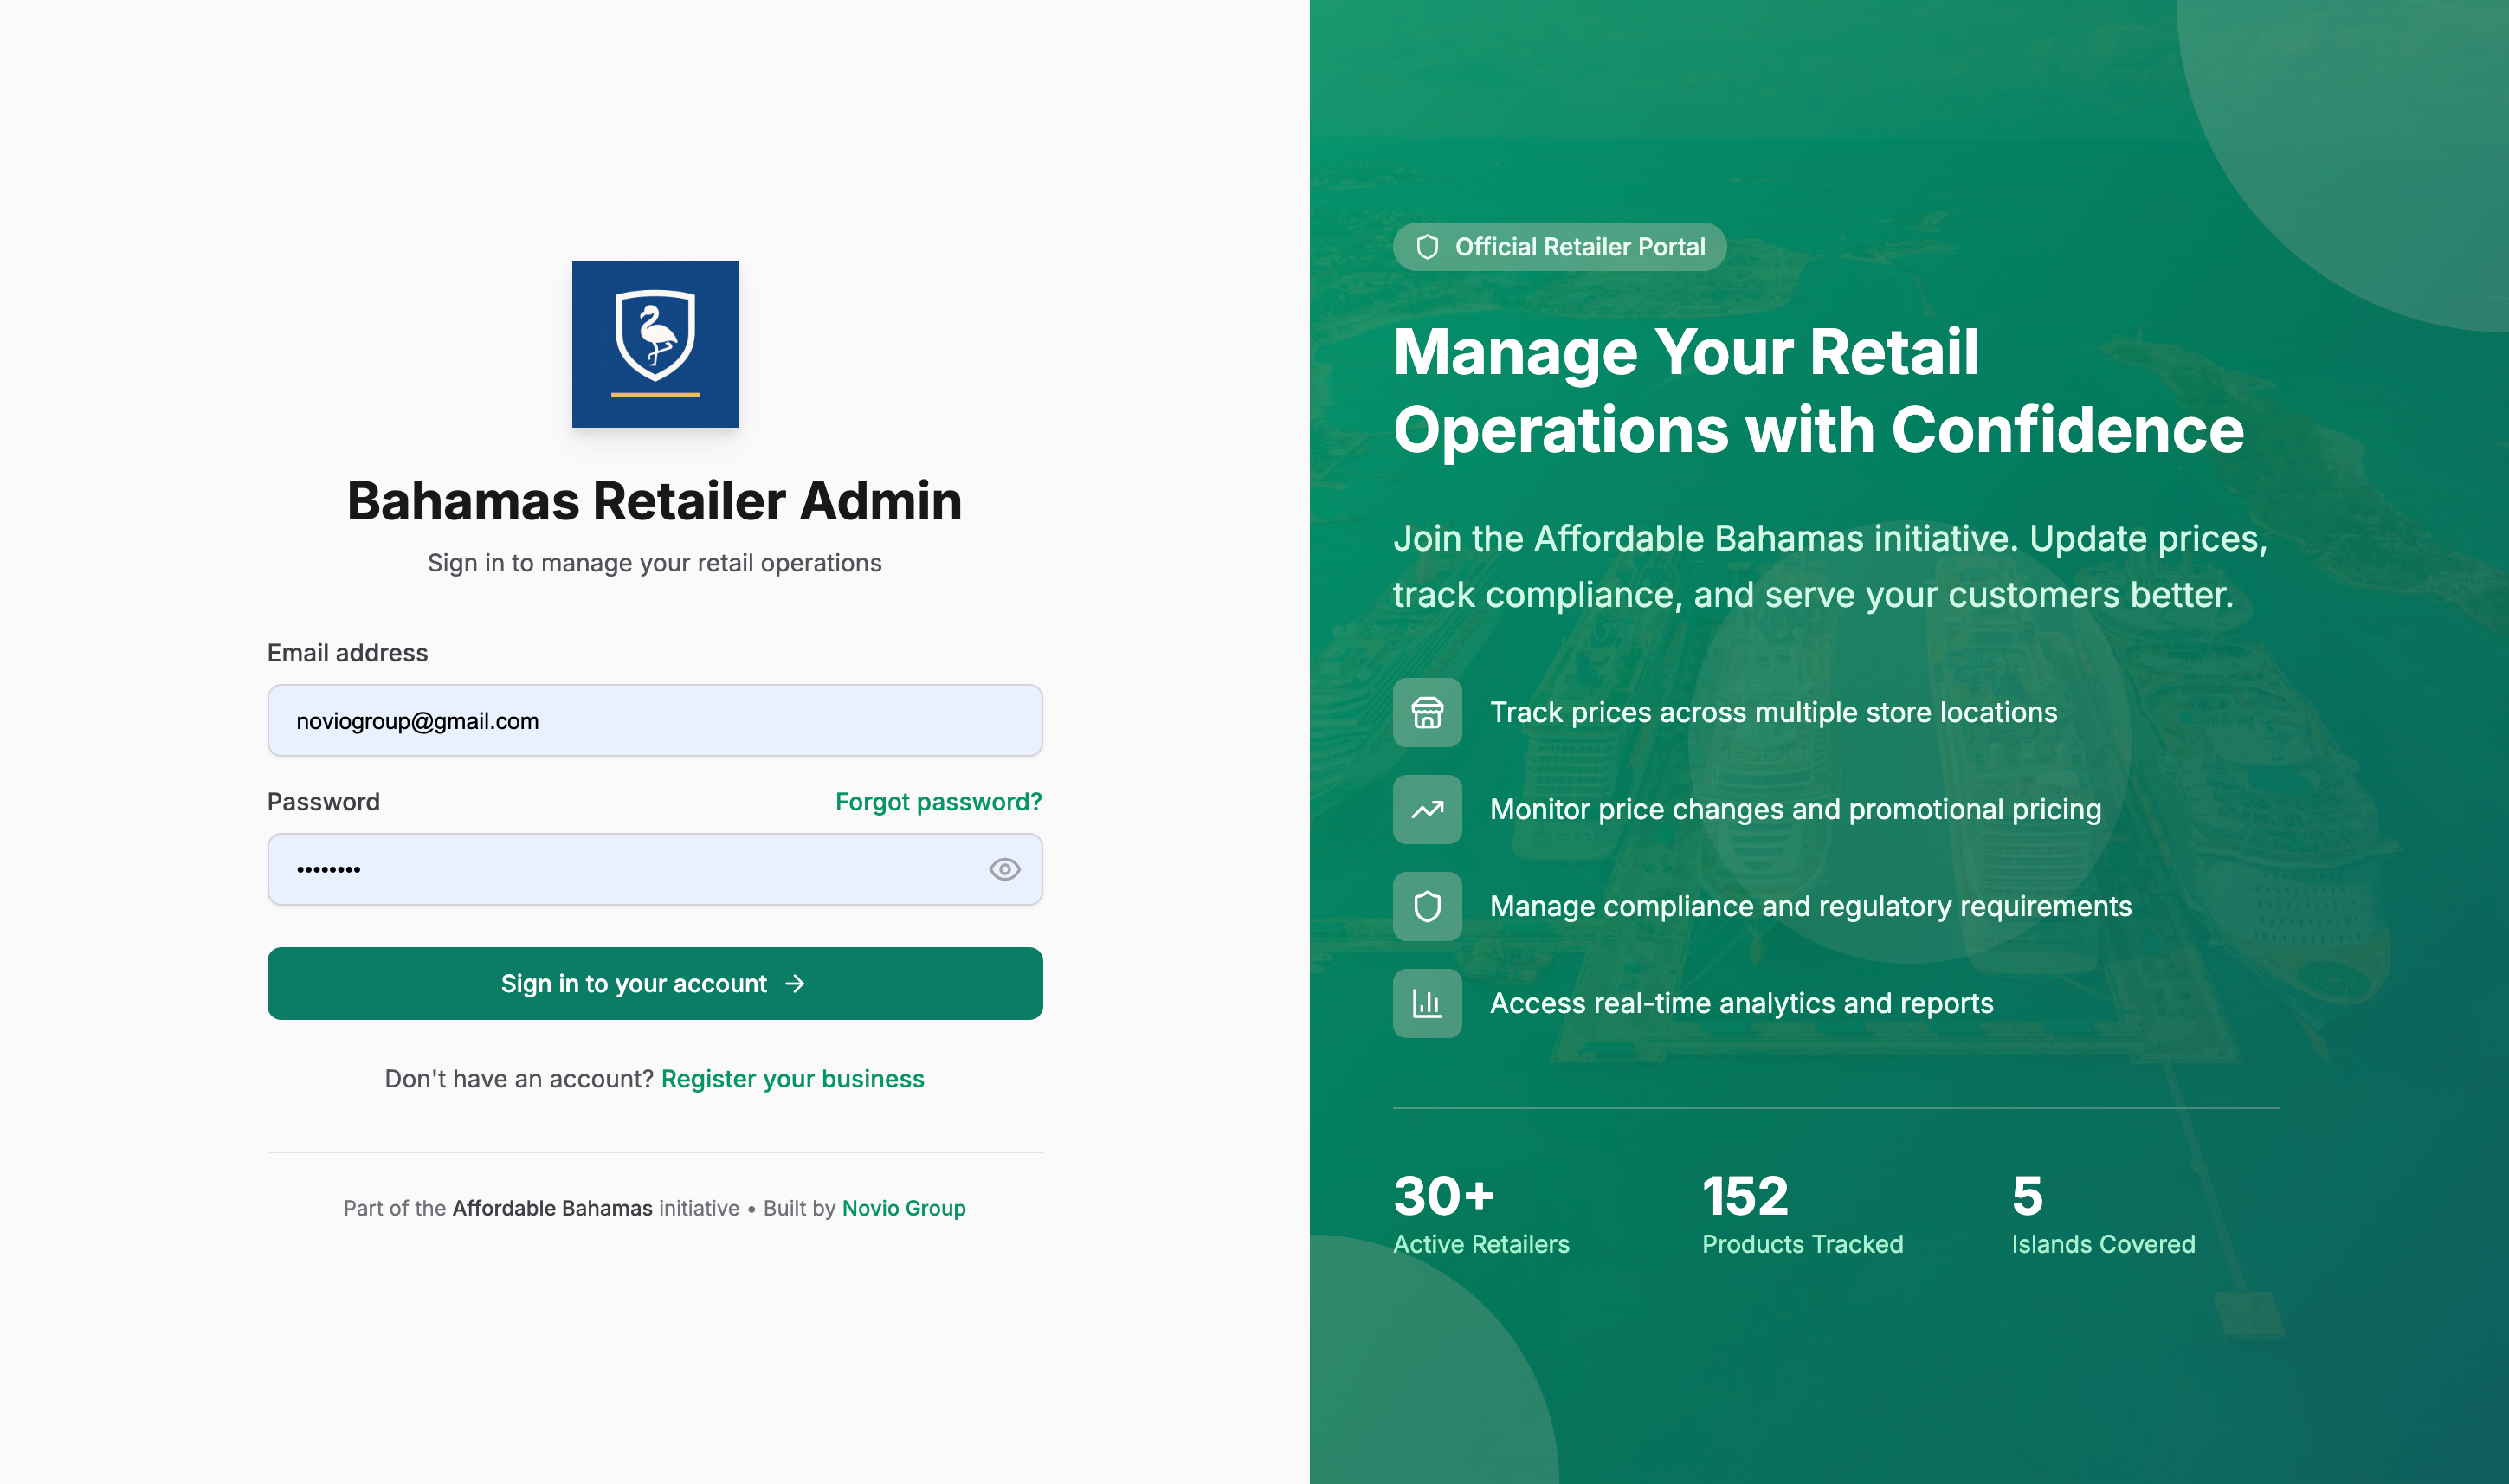2509x1484 pixels.
Task: Select the email address input field
Action: click(654, 720)
